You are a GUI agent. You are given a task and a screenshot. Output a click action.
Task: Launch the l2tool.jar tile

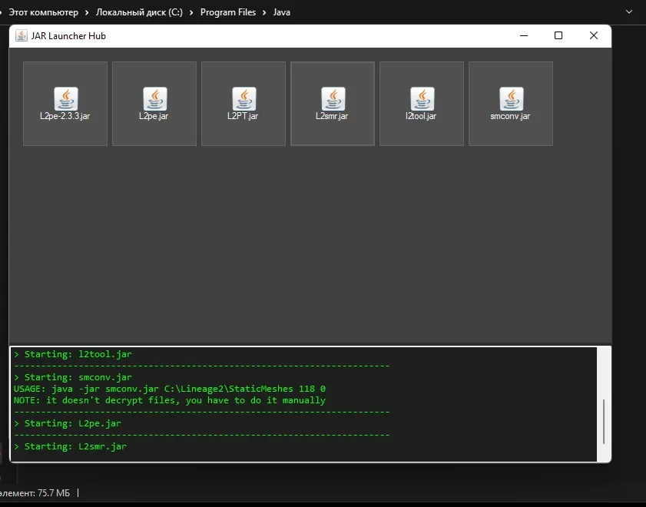pos(422,104)
